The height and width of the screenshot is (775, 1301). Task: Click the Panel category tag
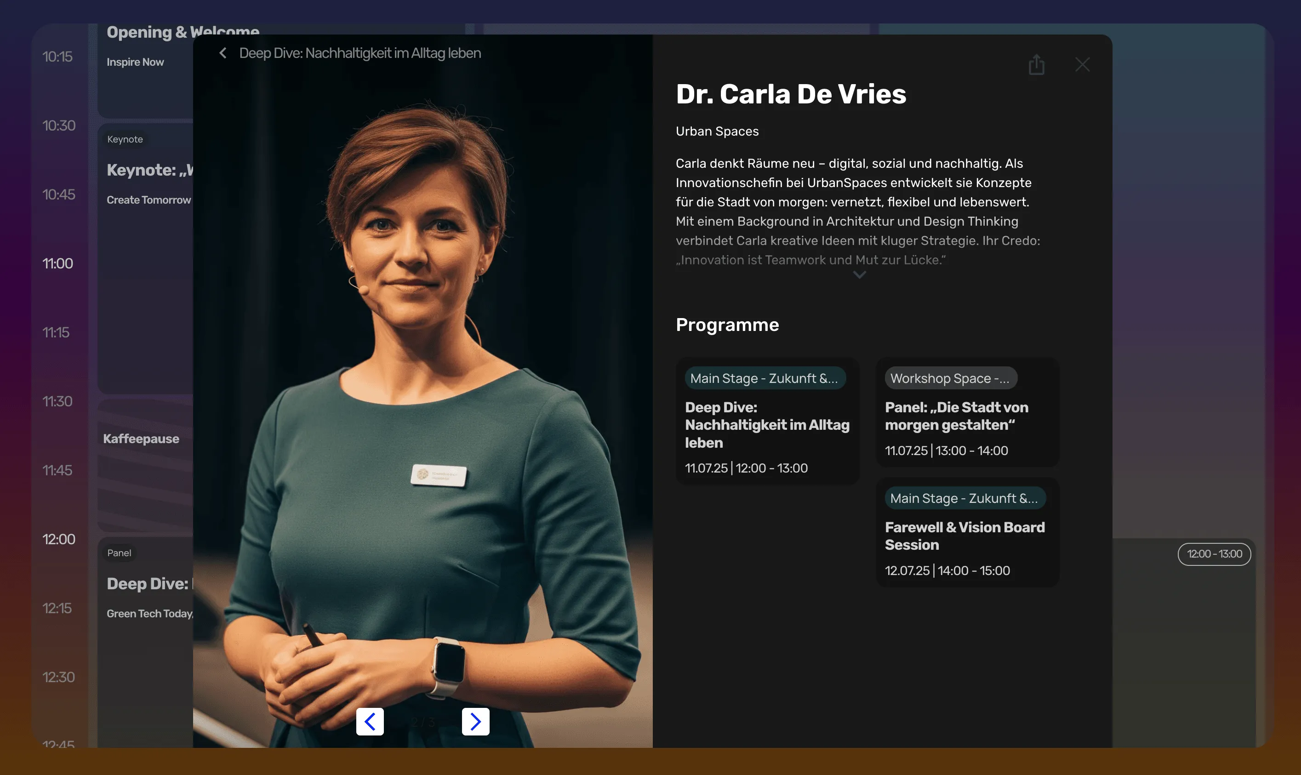(x=119, y=553)
